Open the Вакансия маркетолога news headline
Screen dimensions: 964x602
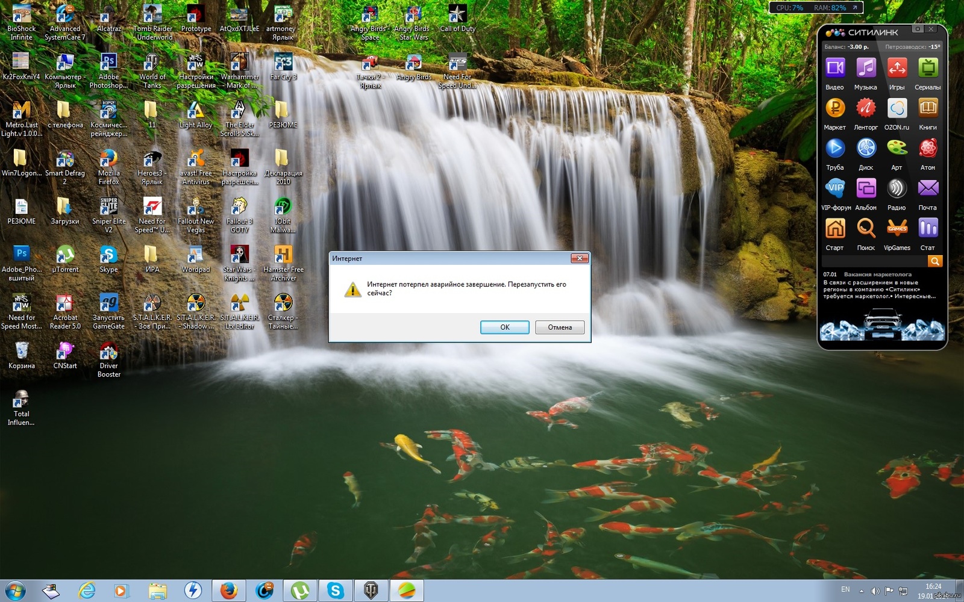877,274
